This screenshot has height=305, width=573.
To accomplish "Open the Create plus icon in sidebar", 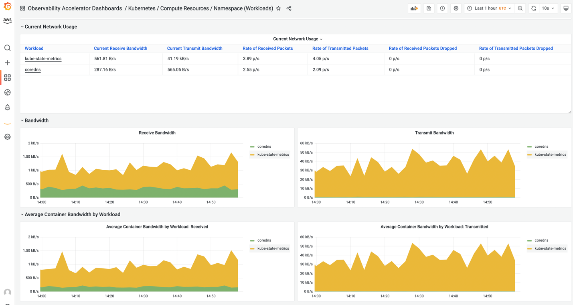I will click(7, 63).
